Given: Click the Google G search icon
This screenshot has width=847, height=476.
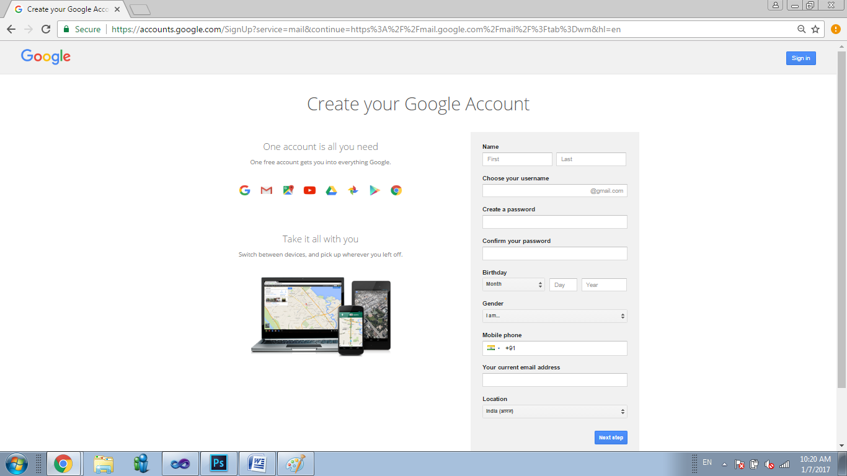Looking at the screenshot, I should pyautogui.click(x=244, y=190).
